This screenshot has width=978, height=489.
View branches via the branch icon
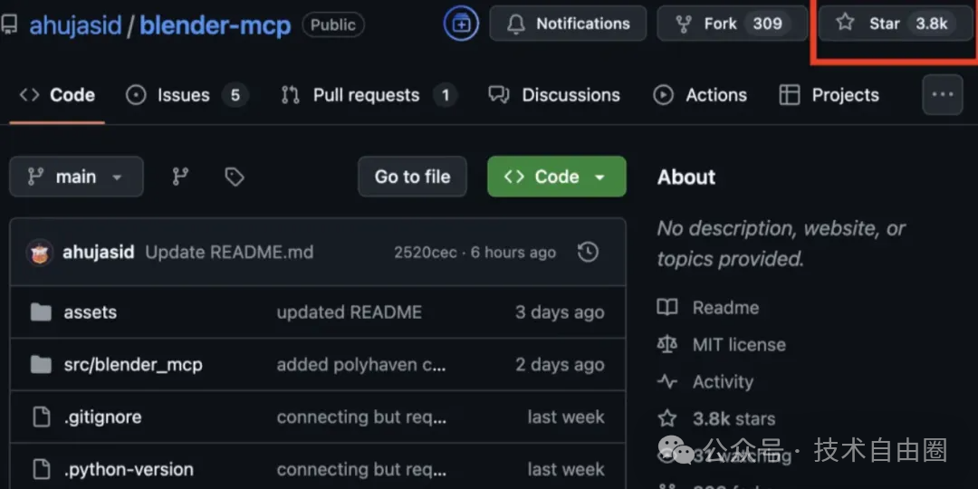(180, 177)
